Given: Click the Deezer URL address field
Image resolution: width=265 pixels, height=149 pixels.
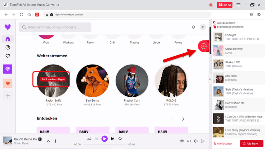Looking at the screenshot, I should (127, 15).
